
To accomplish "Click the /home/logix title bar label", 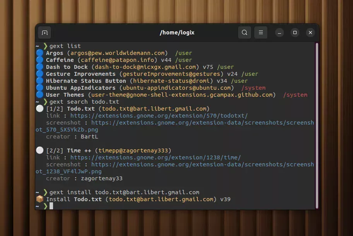I will 177,32.
